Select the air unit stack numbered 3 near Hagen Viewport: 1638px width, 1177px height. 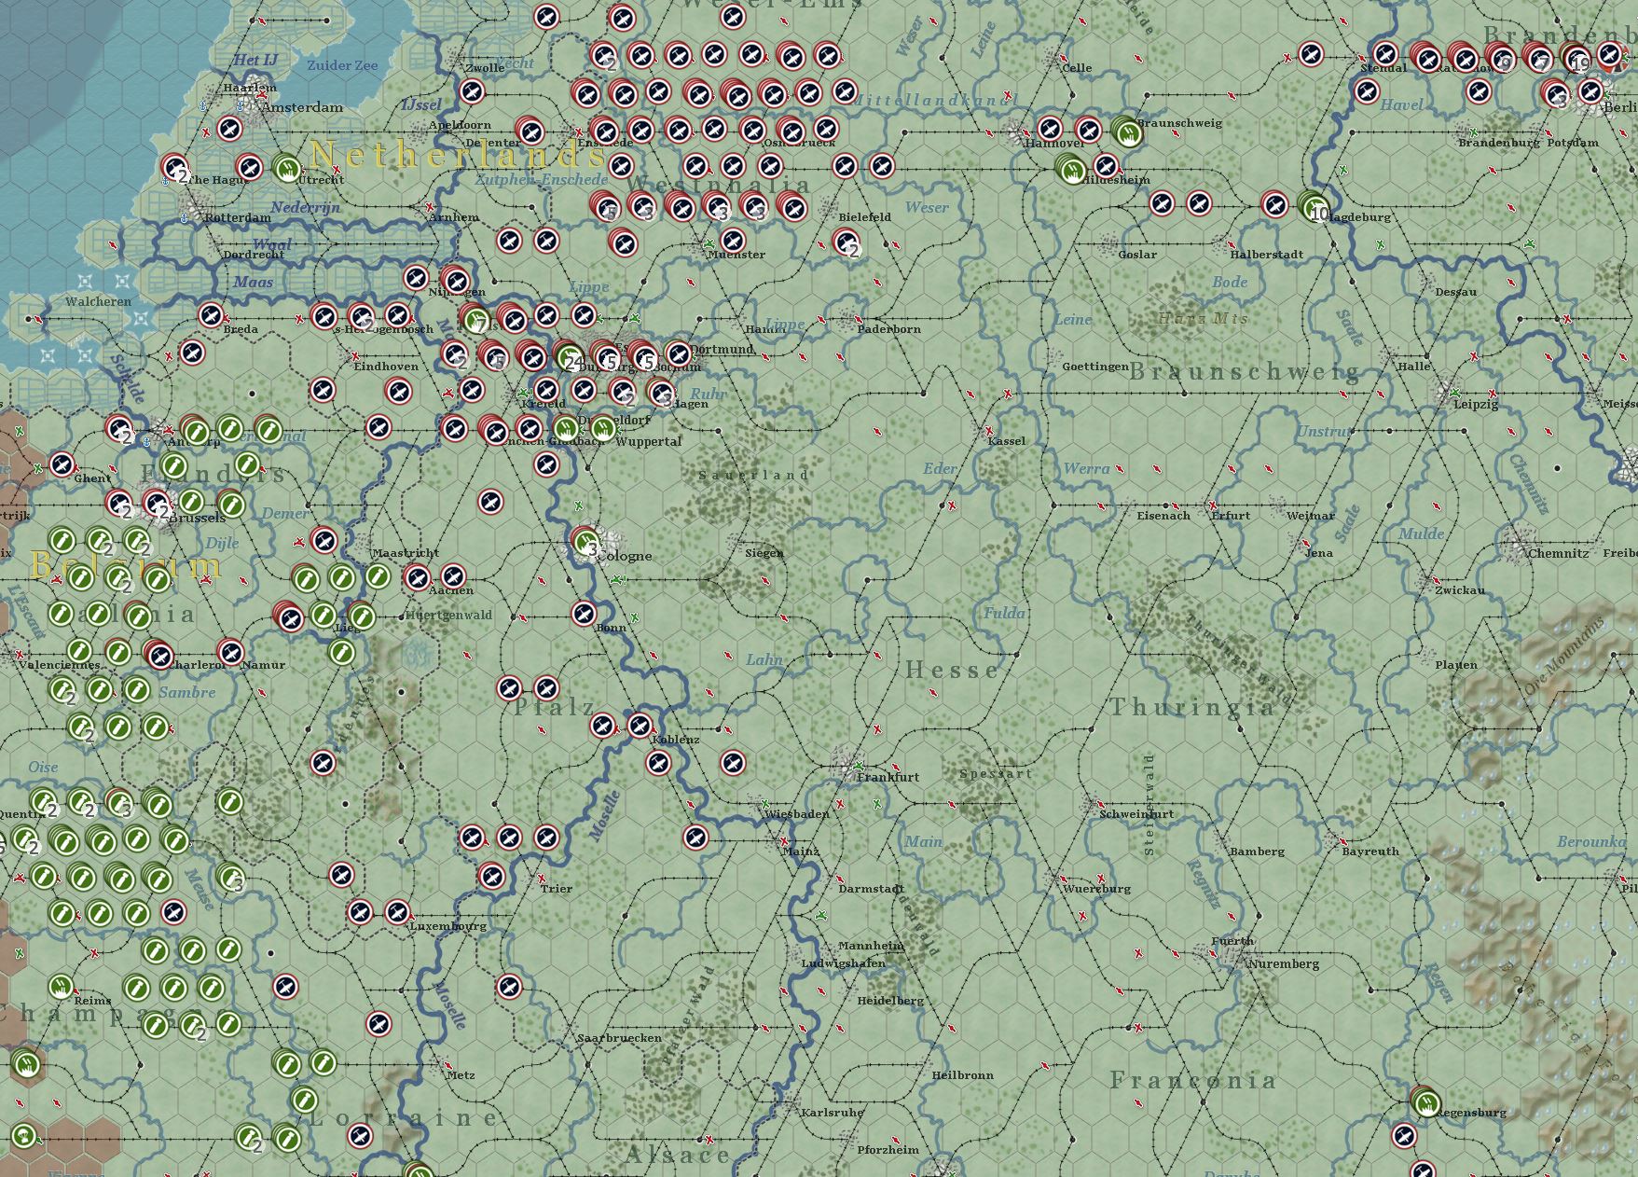661,391
